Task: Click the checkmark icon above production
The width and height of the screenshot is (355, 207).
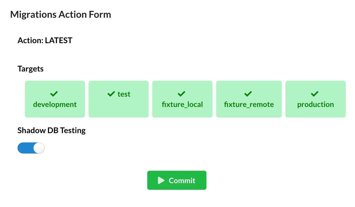Action: click(315, 94)
